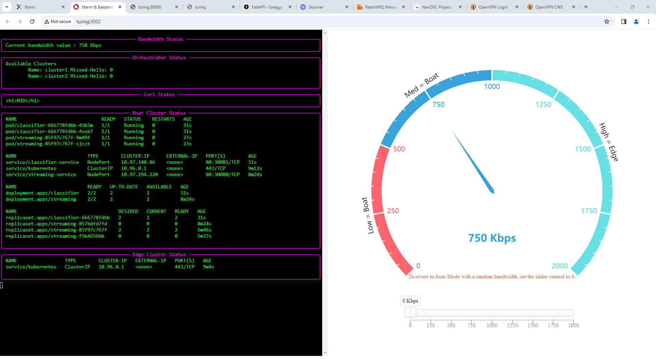Click the <h1>MID</h1> curl output
This screenshot has height=359, width=656.
[x=23, y=101]
